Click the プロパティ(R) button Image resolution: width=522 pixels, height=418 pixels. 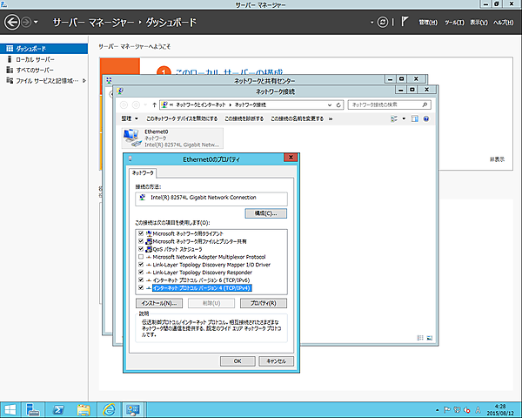263,303
